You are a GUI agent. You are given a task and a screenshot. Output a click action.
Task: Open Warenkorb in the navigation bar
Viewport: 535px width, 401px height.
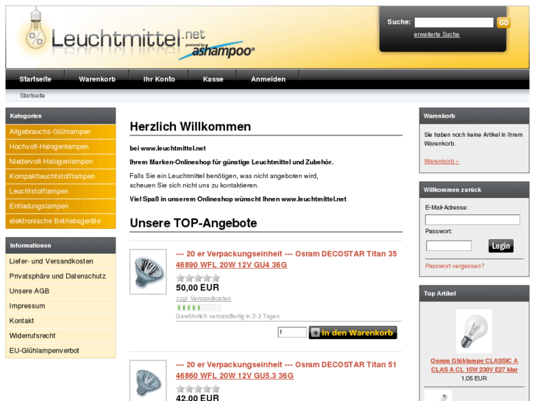[97, 79]
